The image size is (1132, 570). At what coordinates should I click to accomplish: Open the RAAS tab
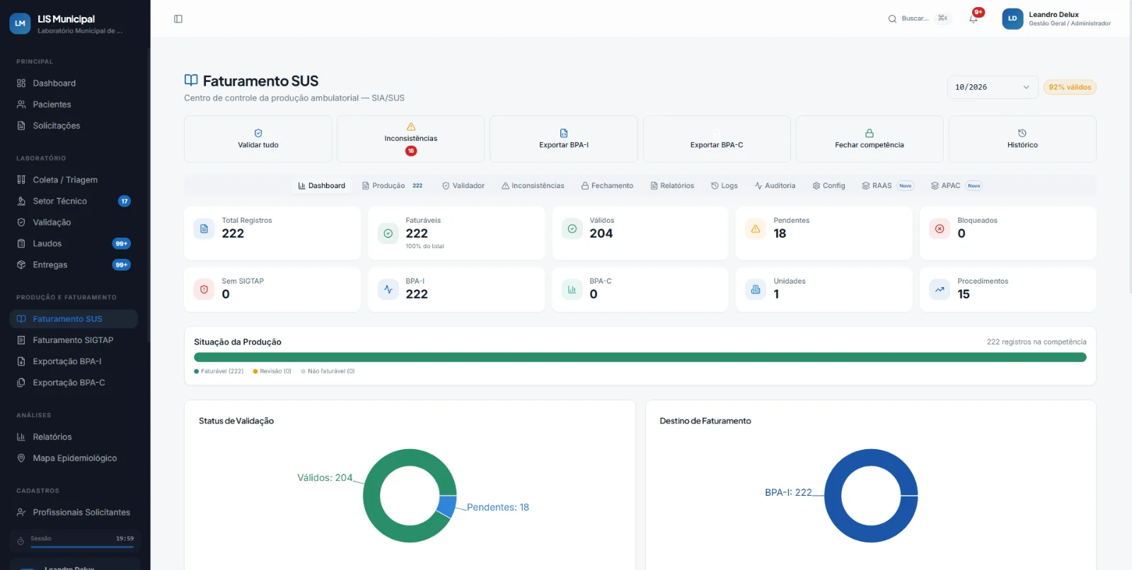887,186
